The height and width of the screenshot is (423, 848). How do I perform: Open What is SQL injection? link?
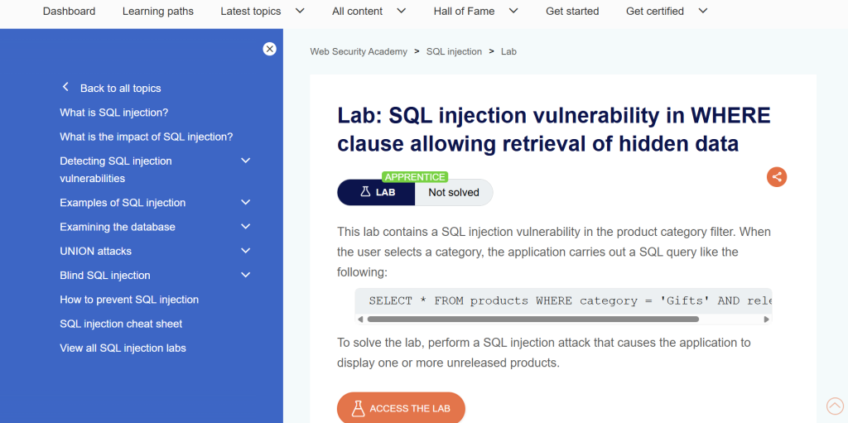[114, 113]
